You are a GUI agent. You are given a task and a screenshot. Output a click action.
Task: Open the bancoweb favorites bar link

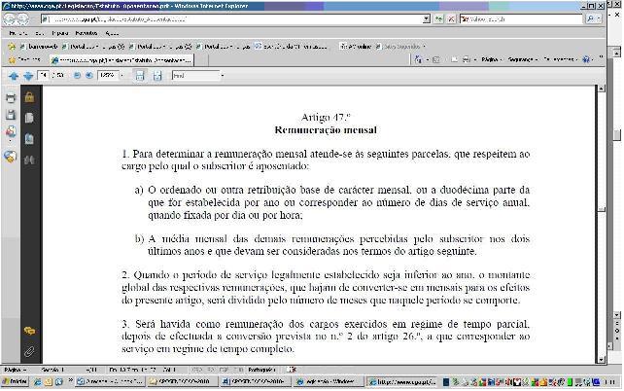click(39, 47)
